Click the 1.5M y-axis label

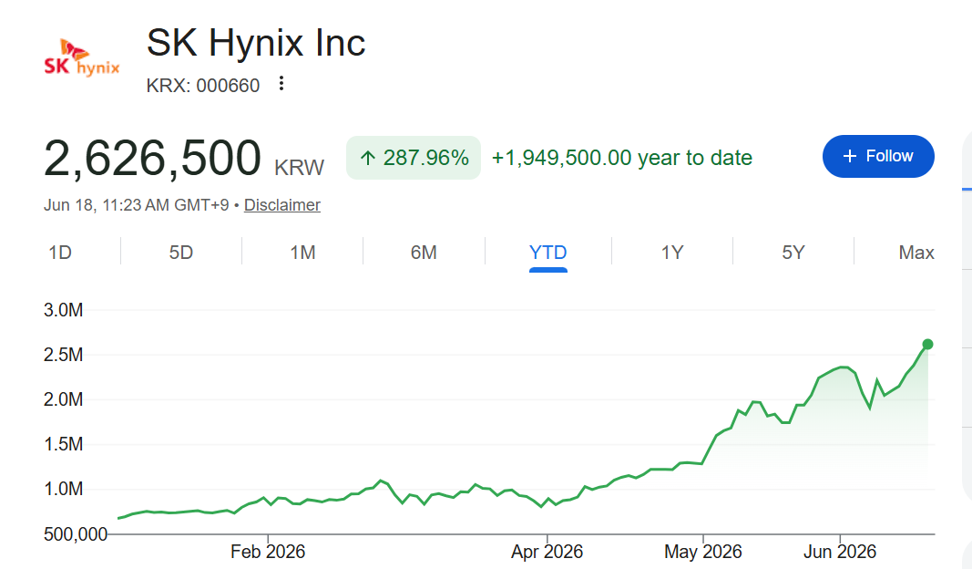(x=63, y=444)
